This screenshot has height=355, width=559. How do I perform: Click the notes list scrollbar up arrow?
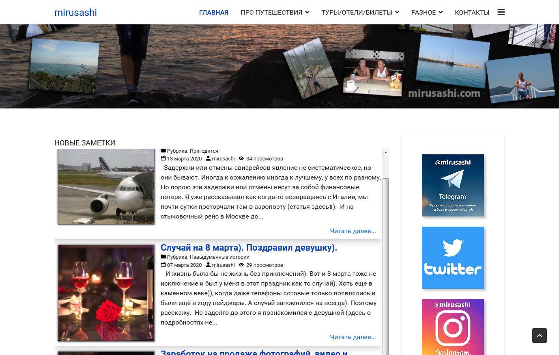(386, 152)
